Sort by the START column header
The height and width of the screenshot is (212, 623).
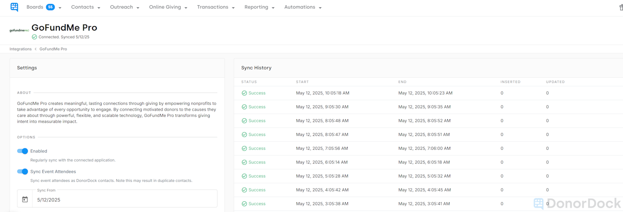tap(302, 82)
